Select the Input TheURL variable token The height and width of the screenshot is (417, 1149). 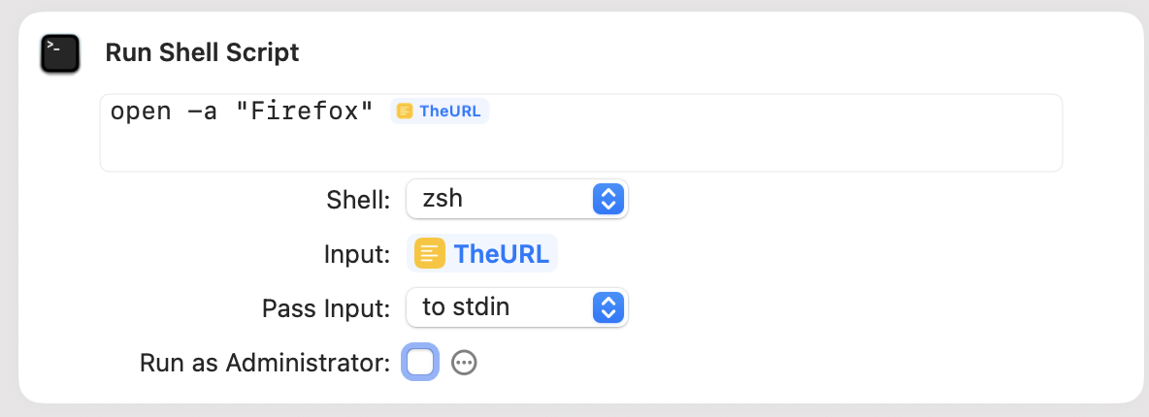coord(482,253)
